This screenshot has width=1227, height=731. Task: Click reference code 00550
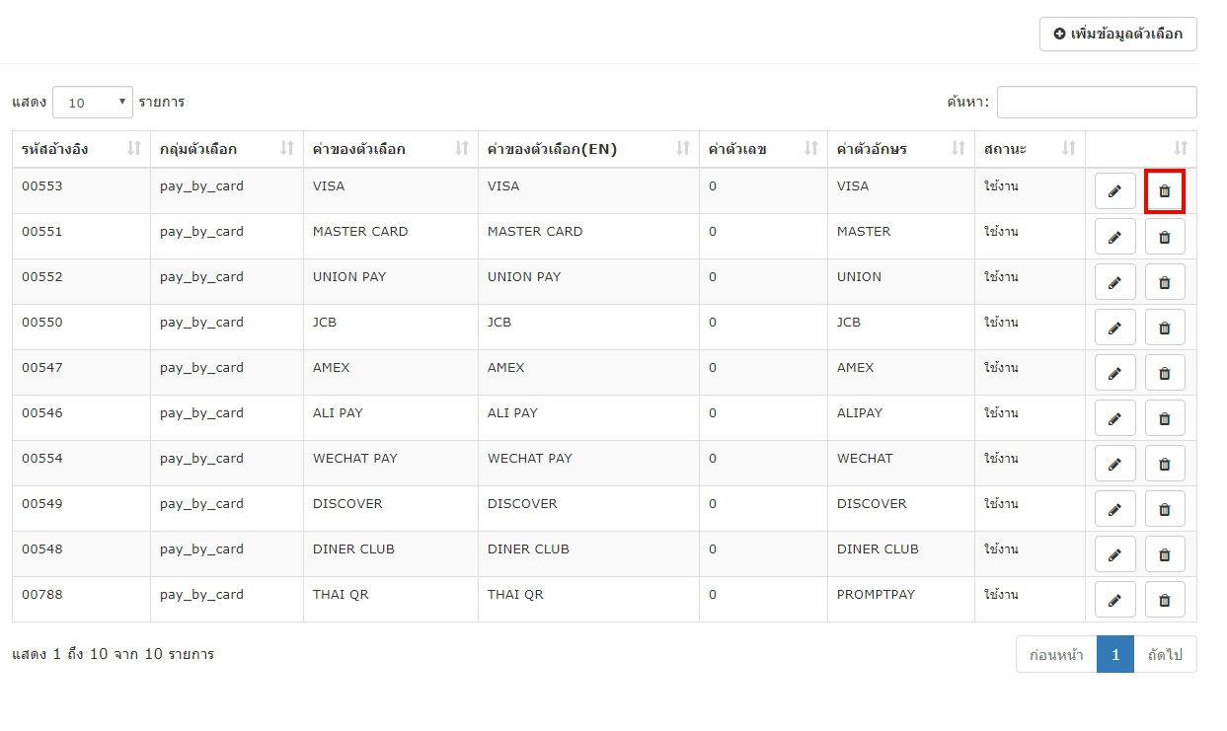point(42,322)
